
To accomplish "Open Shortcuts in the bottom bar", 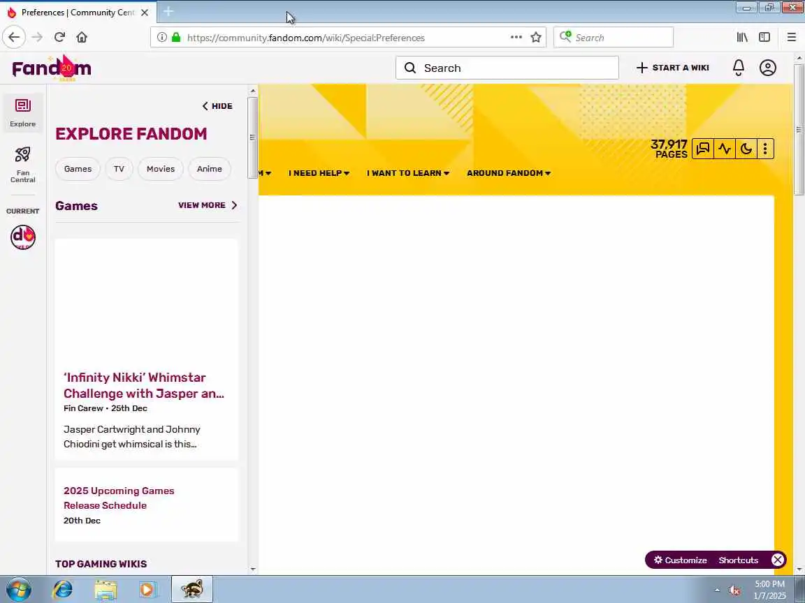I will click(738, 560).
